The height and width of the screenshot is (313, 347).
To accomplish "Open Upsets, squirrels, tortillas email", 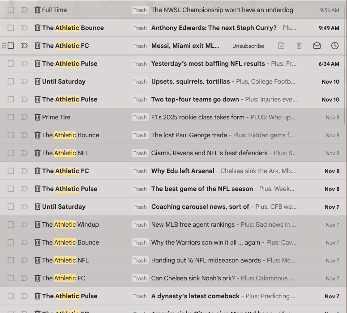I will click(191, 81).
